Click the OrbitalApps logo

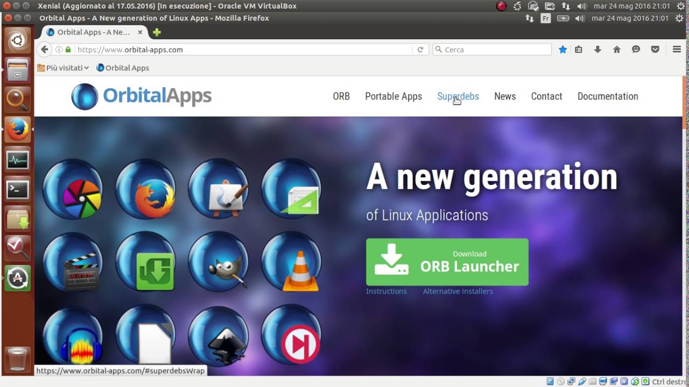point(141,96)
